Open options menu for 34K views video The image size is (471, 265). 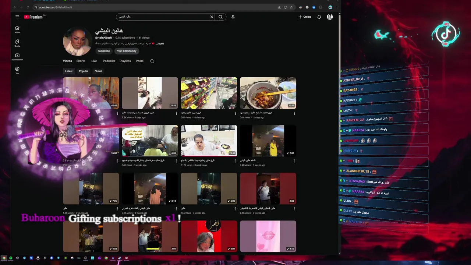click(x=177, y=161)
